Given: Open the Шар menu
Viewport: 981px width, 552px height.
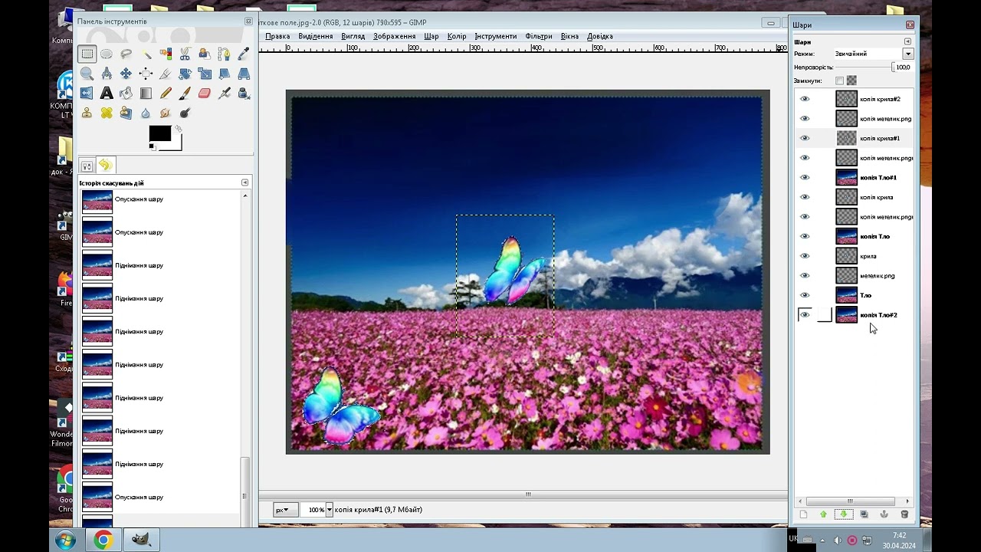Looking at the screenshot, I should tap(431, 36).
